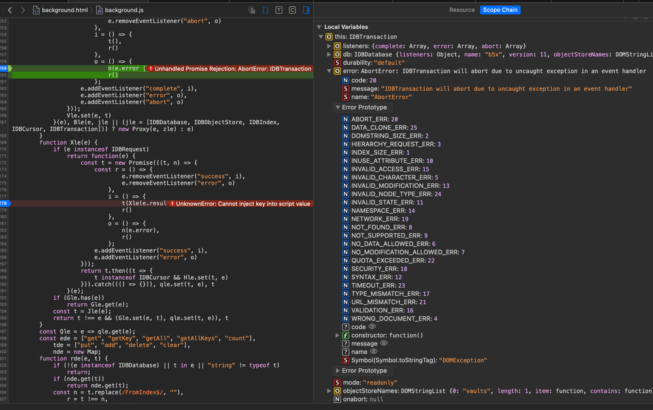Toggle the code coverage C icon

(x=292, y=10)
